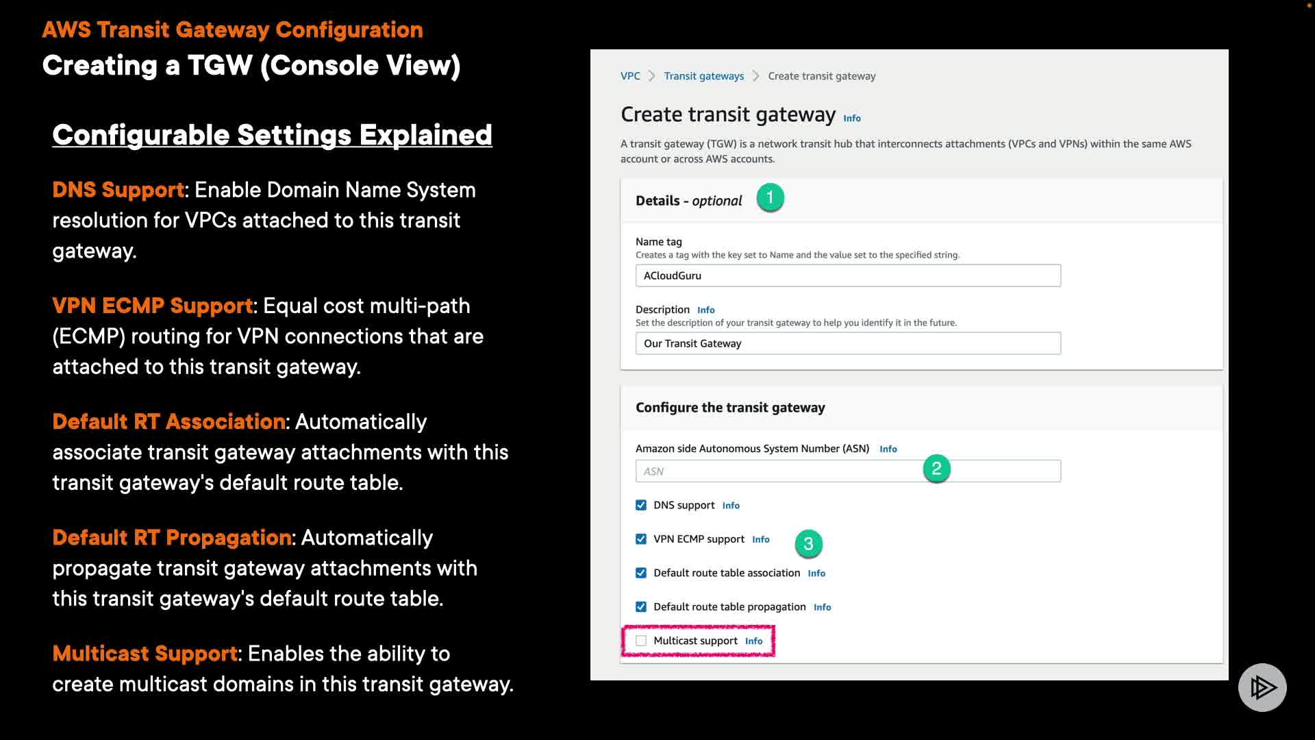The image size is (1315, 740).
Task: Open the VPC breadcrumb link
Action: click(630, 76)
